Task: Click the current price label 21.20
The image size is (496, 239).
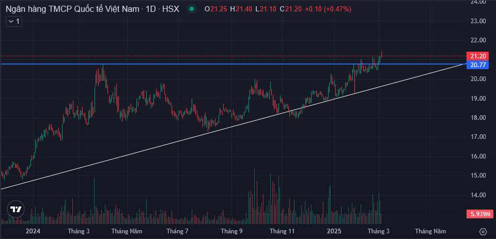Action: point(477,56)
